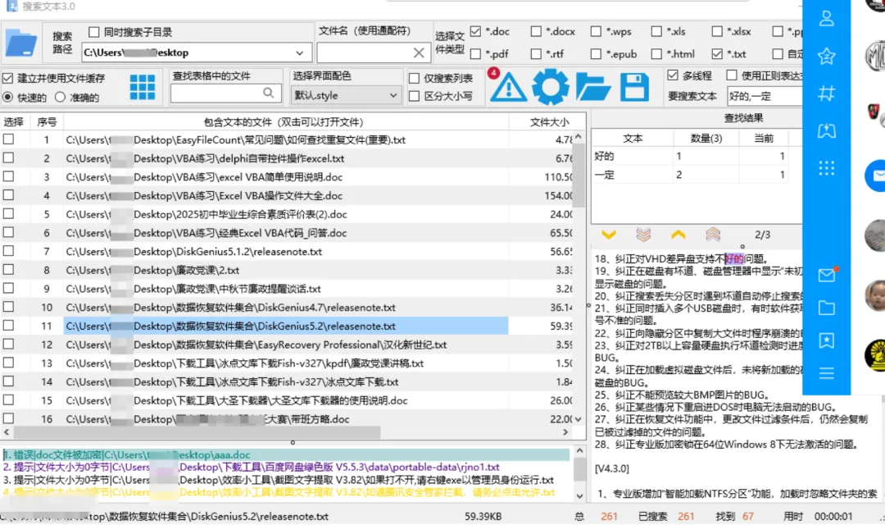Enable use regular expression checkbox

click(x=732, y=75)
